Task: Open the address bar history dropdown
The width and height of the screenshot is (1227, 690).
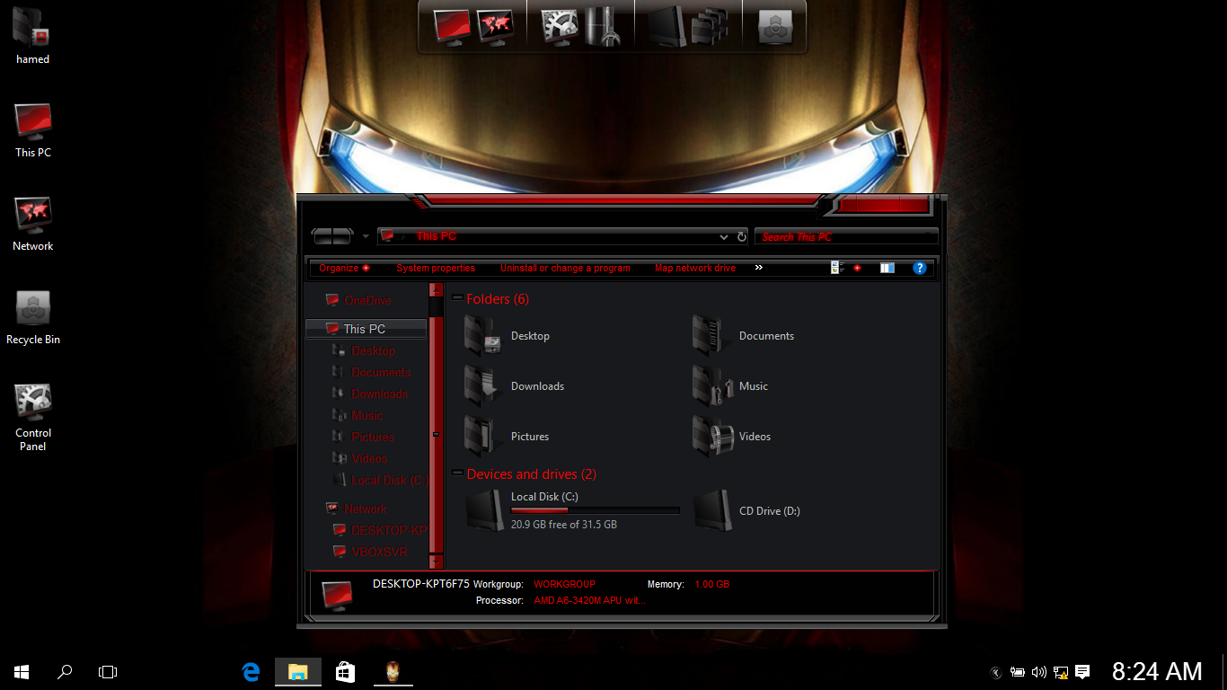Action: coord(724,237)
